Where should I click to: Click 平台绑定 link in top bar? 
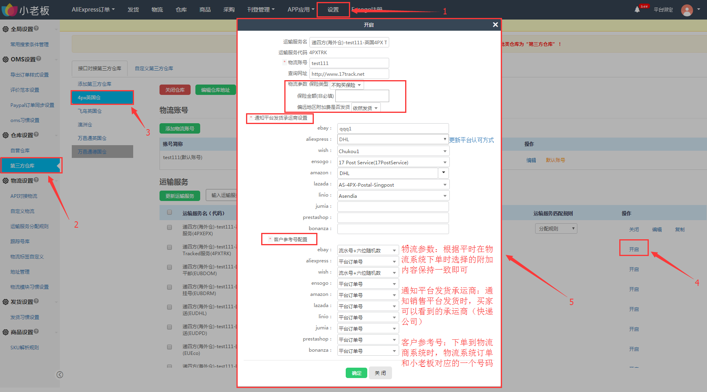pos(663,10)
